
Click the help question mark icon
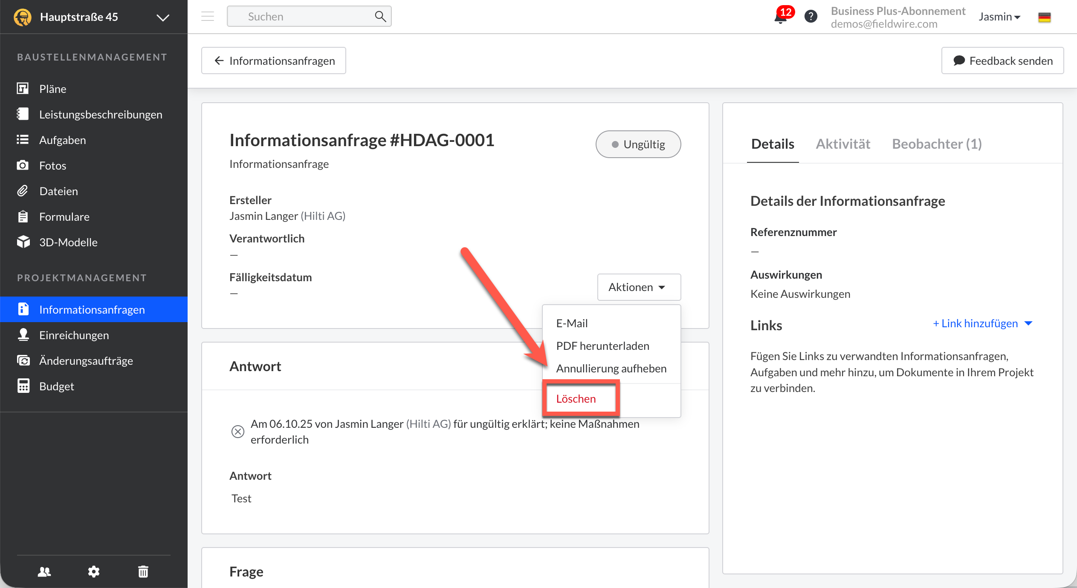[x=811, y=17]
